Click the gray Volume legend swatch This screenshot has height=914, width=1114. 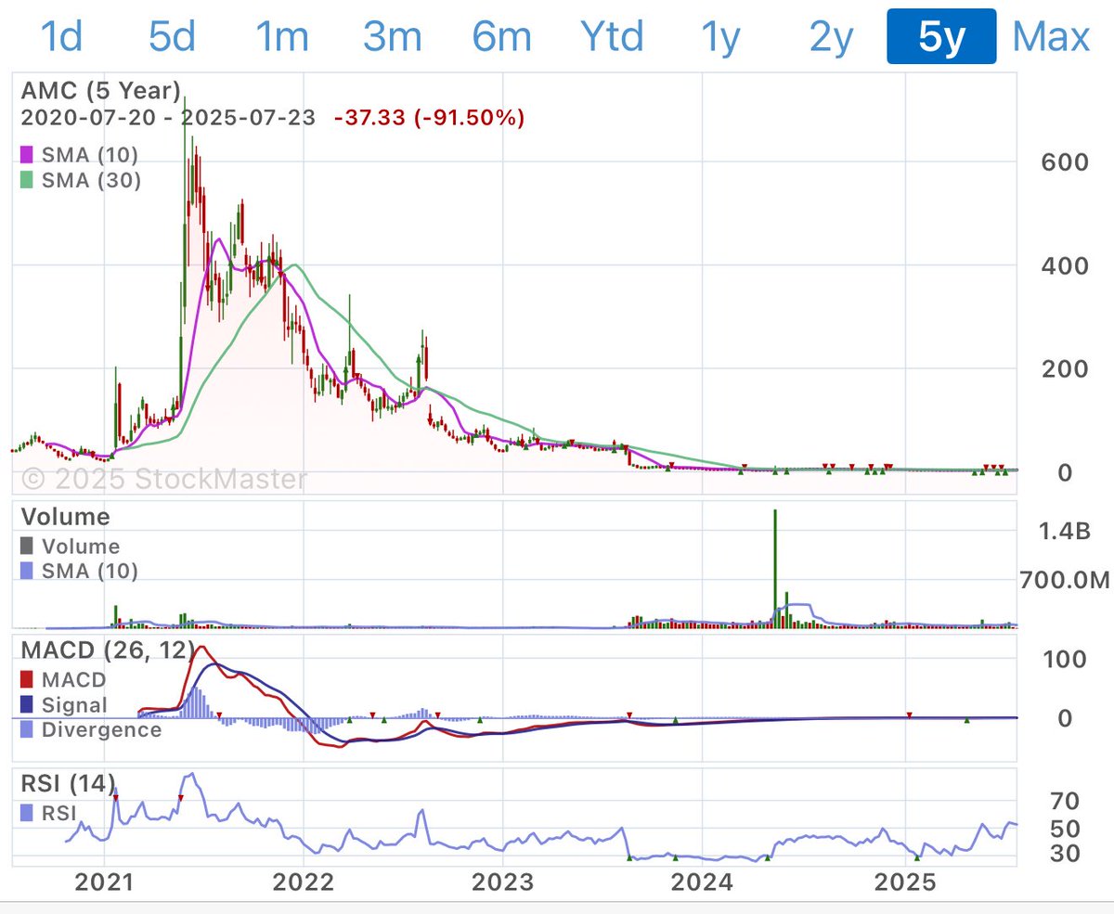27,547
